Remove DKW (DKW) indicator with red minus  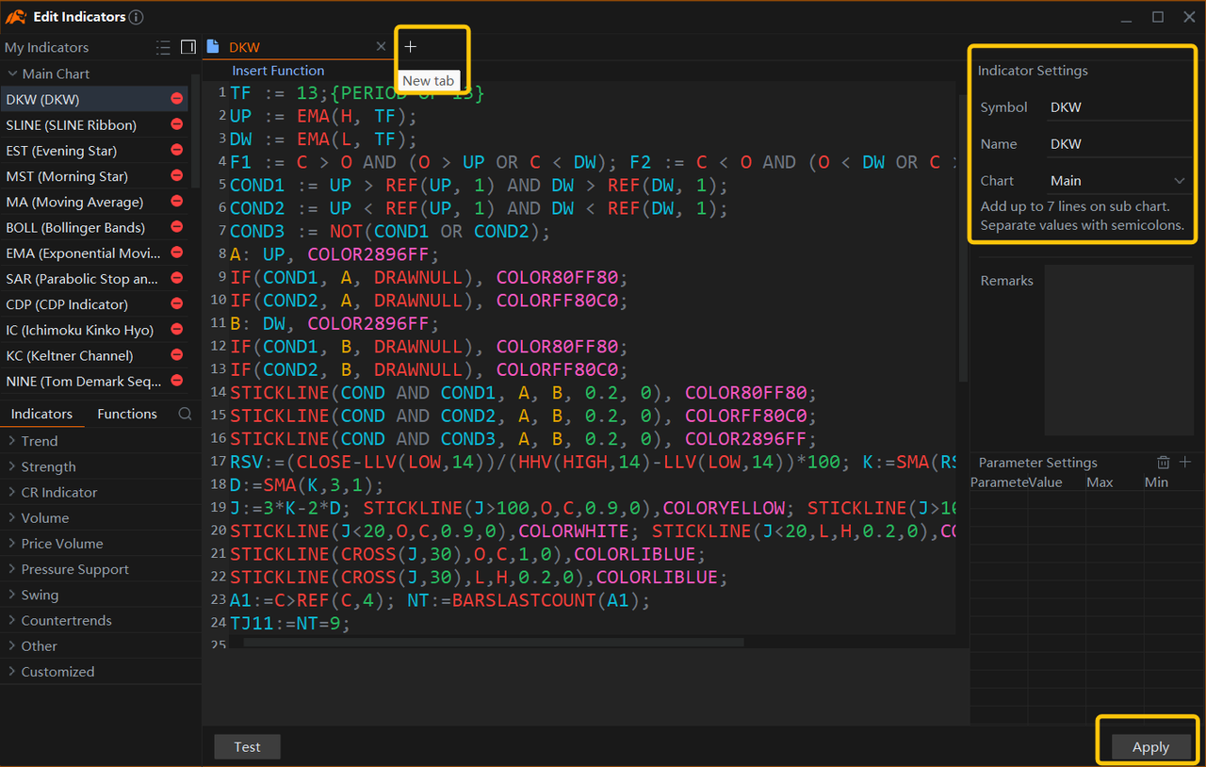176,99
